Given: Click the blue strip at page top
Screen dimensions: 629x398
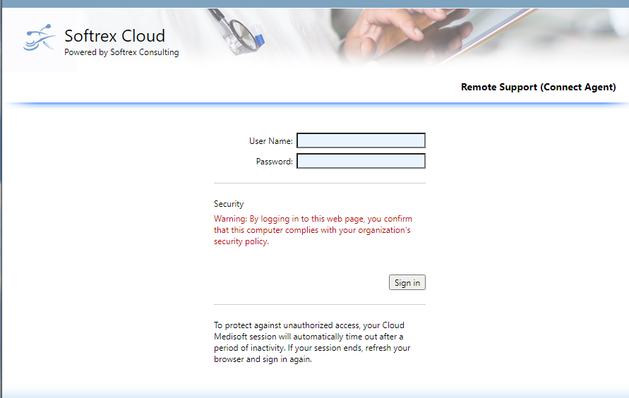Looking at the screenshot, I should click(x=314, y=4).
